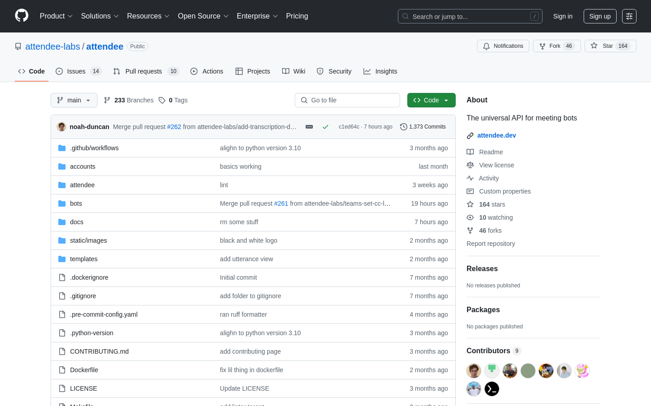Click the Search or jump to field
651x406 pixels.
470,16
